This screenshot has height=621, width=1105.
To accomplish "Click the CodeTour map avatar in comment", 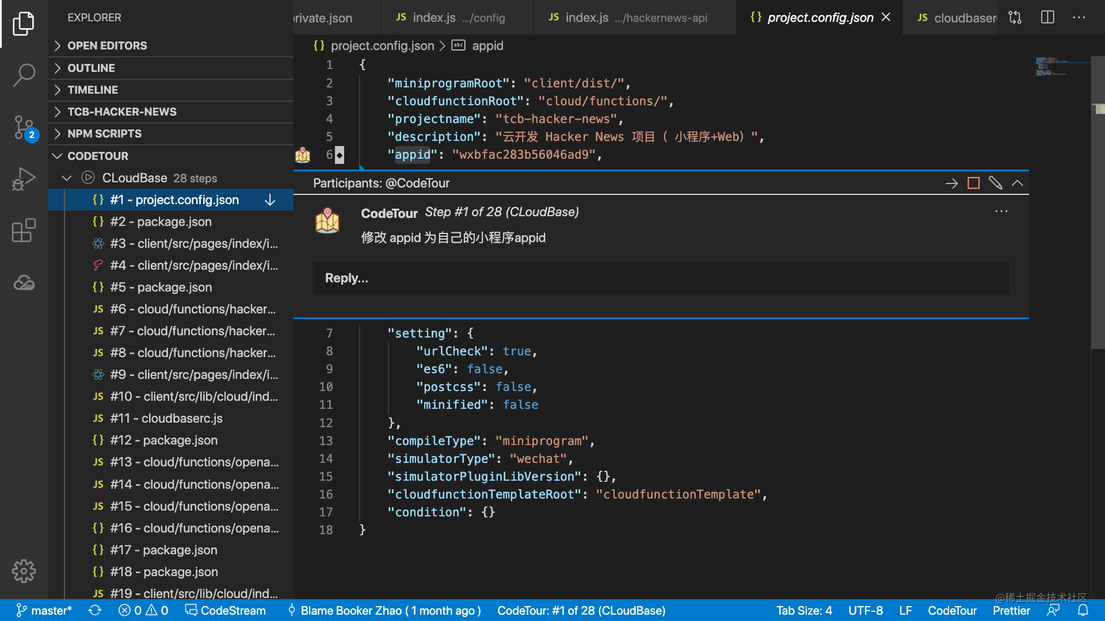I will [327, 221].
